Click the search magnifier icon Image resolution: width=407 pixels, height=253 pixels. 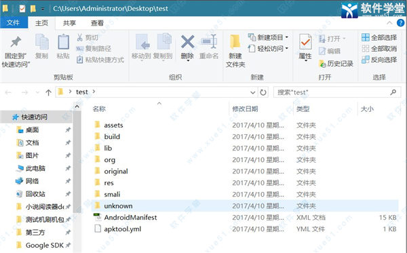click(393, 92)
